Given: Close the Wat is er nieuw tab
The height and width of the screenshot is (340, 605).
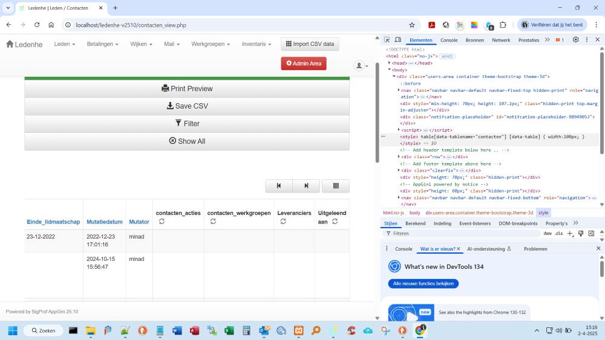Looking at the screenshot, I should pos(459,249).
